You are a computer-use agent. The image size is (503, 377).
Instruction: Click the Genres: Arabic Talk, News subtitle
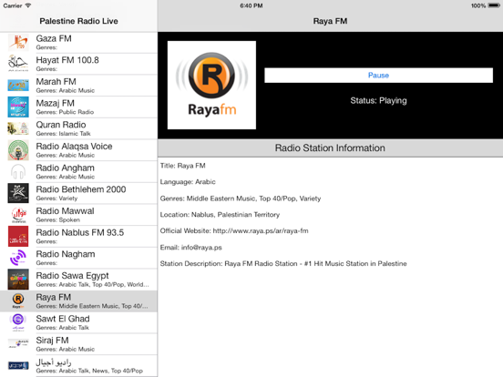(x=89, y=371)
